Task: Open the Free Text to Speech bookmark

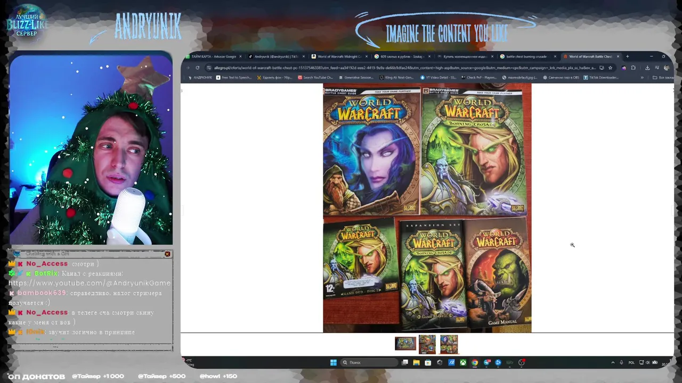Action: pyautogui.click(x=233, y=78)
